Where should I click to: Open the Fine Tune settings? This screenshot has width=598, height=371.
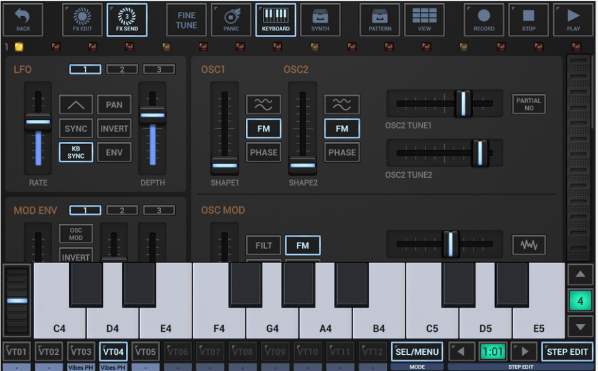coord(186,20)
